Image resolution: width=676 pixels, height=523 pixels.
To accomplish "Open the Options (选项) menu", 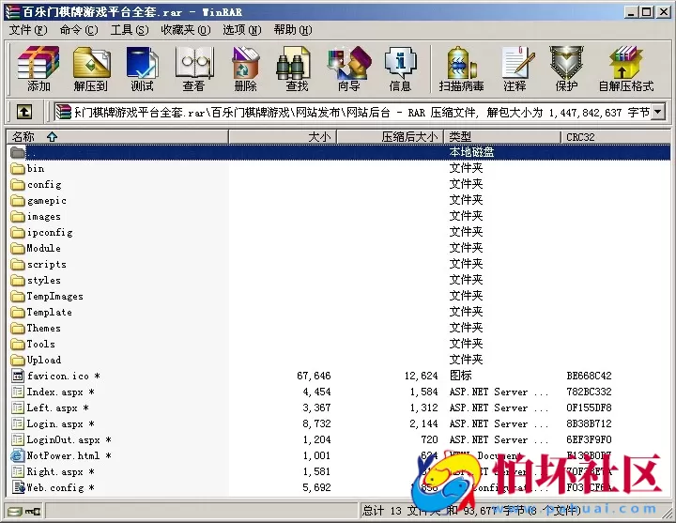I will click(242, 30).
